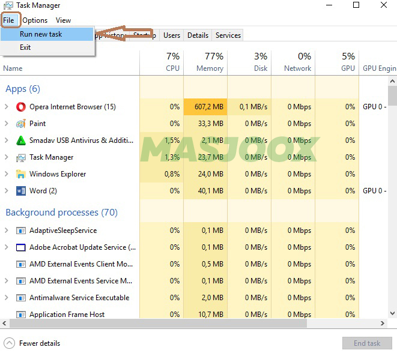The height and width of the screenshot is (356, 397).
Task: Sort by the CPU column header
Action: click(x=162, y=63)
